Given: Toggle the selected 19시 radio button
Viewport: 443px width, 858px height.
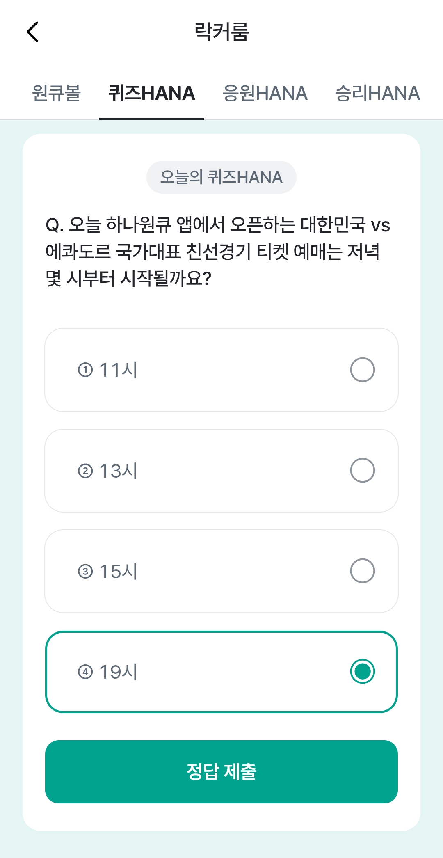Looking at the screenshot, I should pyautogui.click(x=363, y=671).
